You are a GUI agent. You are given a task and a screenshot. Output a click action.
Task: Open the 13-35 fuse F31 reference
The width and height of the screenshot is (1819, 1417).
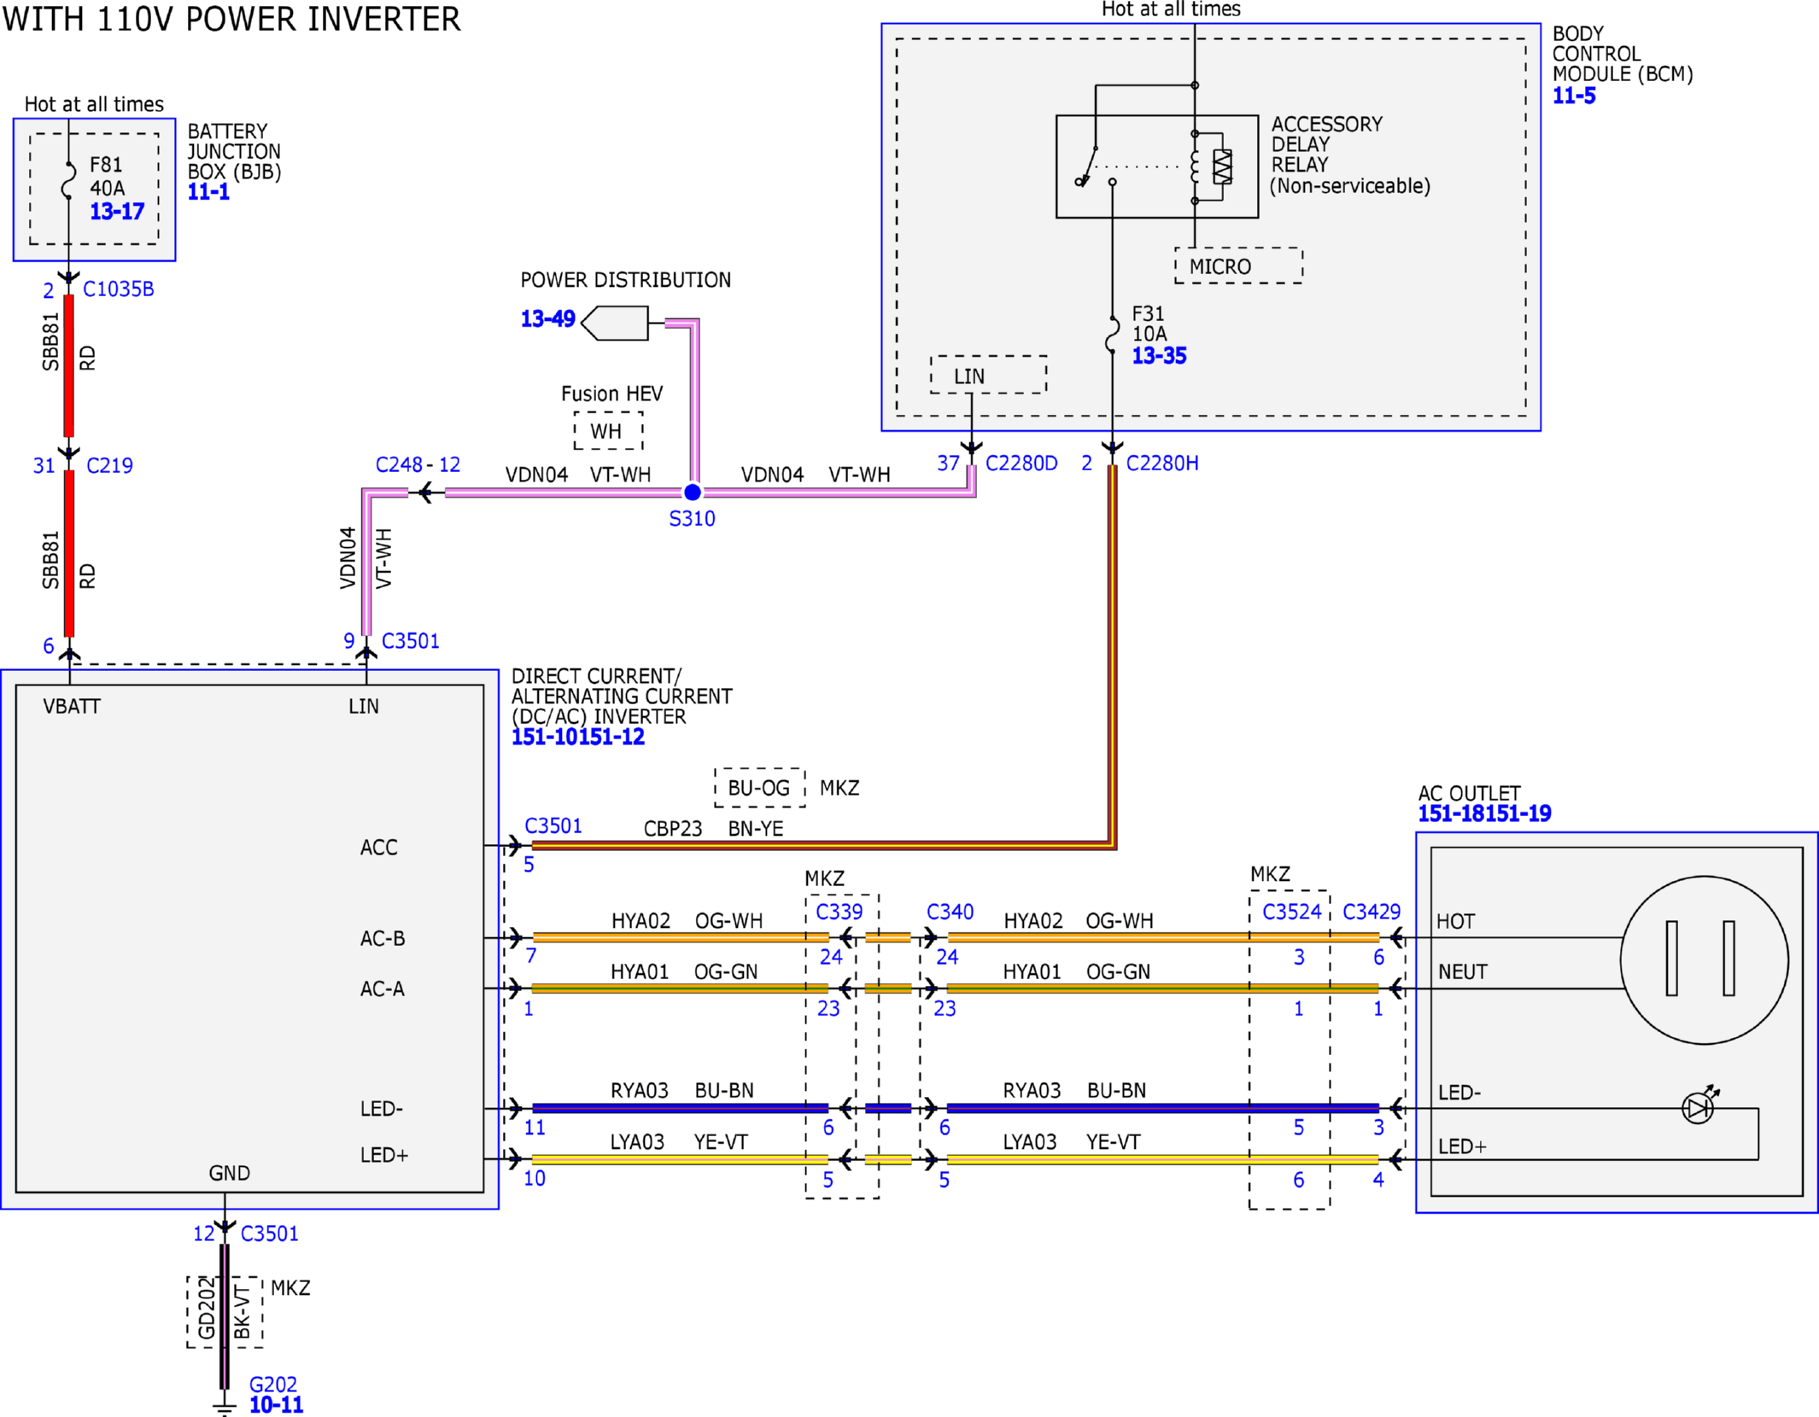point(1159,355)
